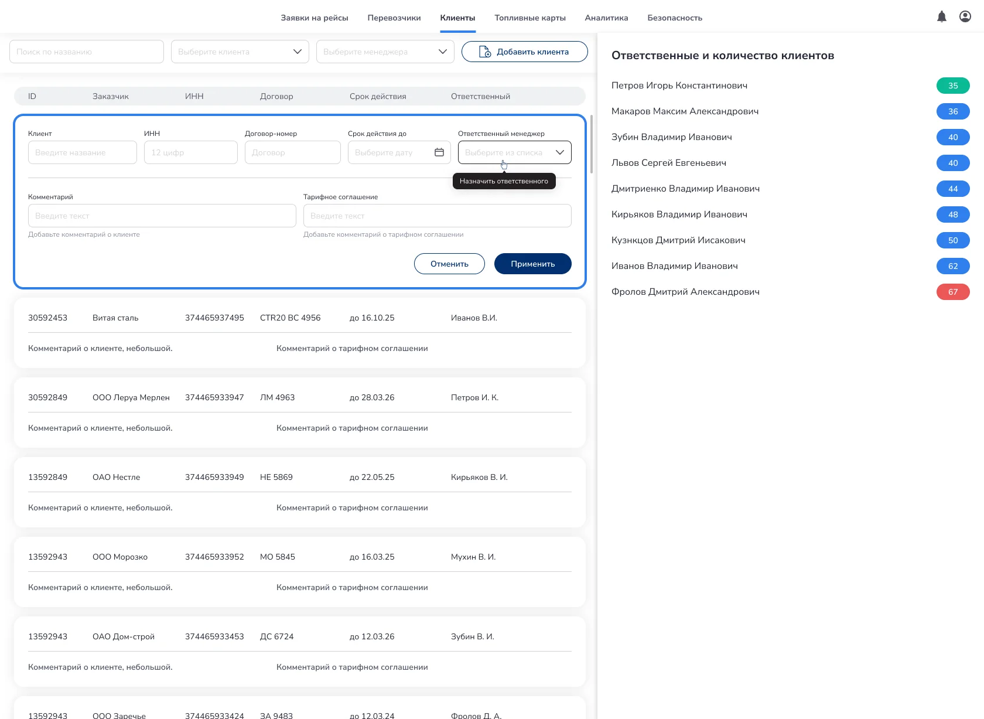Viewport: 984px width, 719px height.
Task: Select Иванов Владимир Иванович in list
Action: tap(675, 266)
